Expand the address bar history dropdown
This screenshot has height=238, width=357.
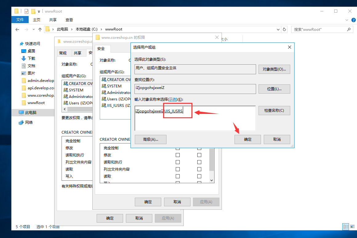pos(278,30)
